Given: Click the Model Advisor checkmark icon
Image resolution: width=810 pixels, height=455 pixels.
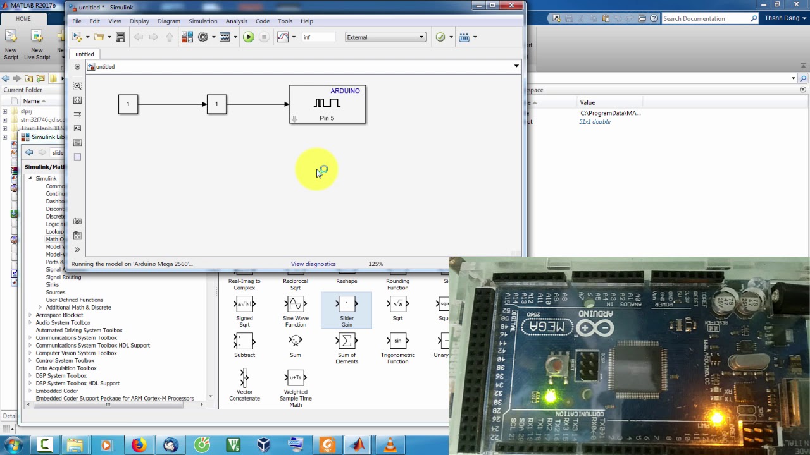Looking at the screenshot, I should coord(440,37).
